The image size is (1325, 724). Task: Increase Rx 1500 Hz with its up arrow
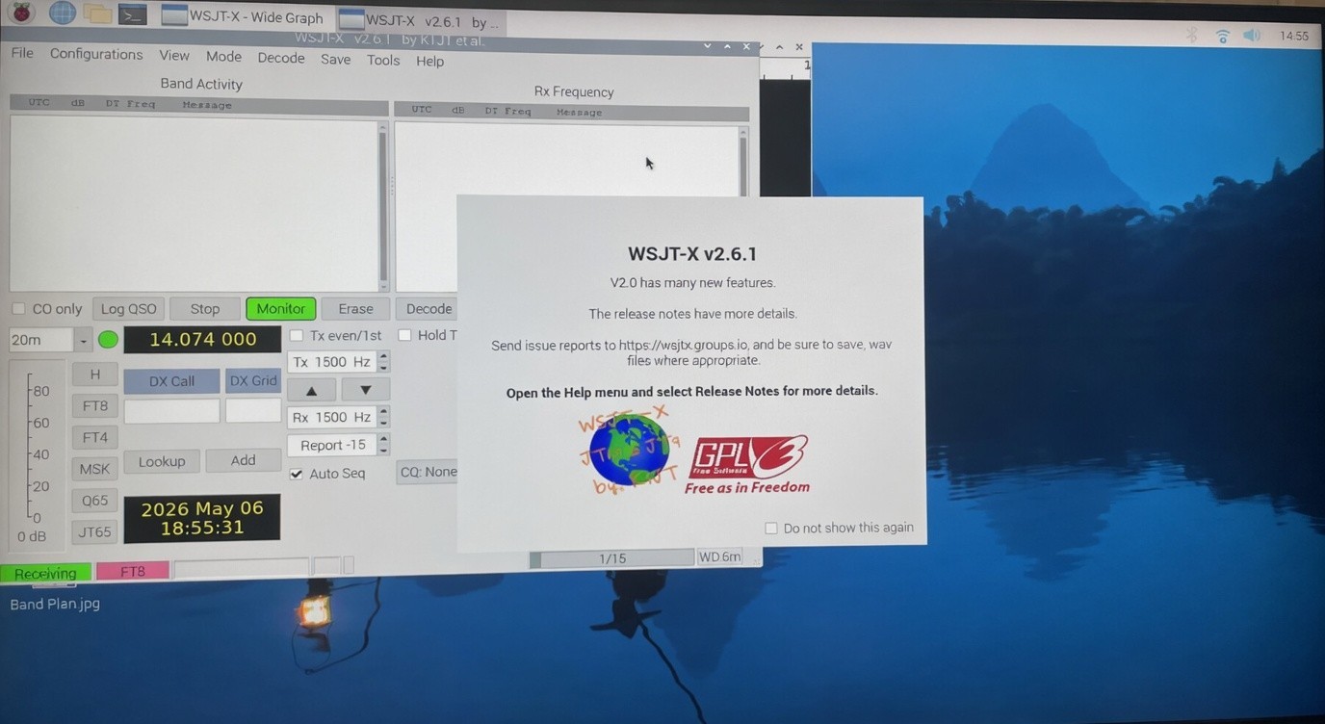click(384, 412)
